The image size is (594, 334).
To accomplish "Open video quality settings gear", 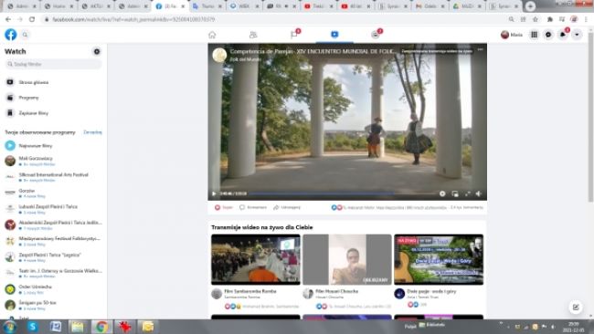I will (442, 193).
